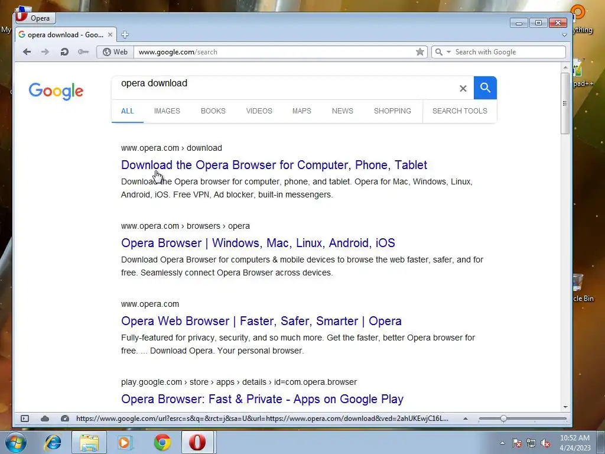605x454 pixels.
Task: Click the address bar URL field
Action: tap(275, 52)
